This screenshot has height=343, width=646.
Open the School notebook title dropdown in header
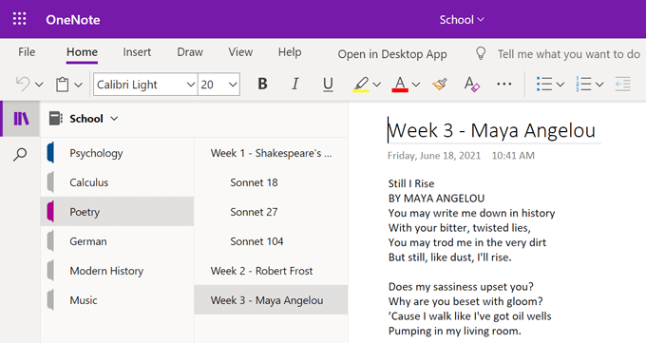(x=462, y=19)
